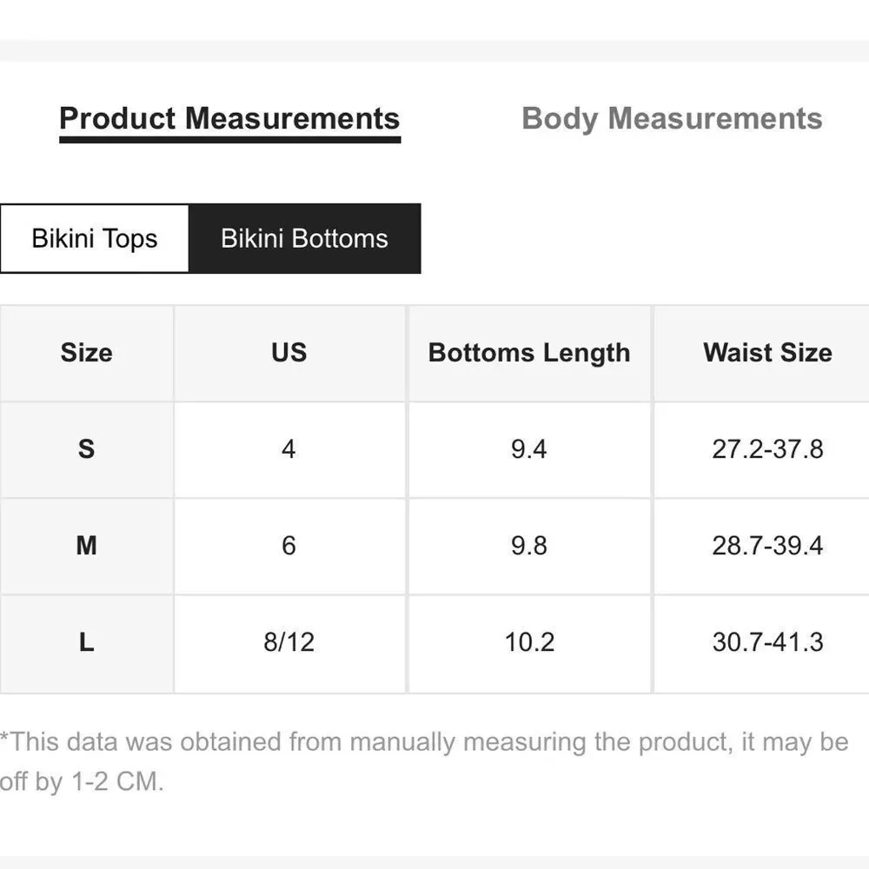Image resolution: width=869 pixels, height=869 pixels.
Task: Click the 10.2 bottoms length value
Action: 529,643
